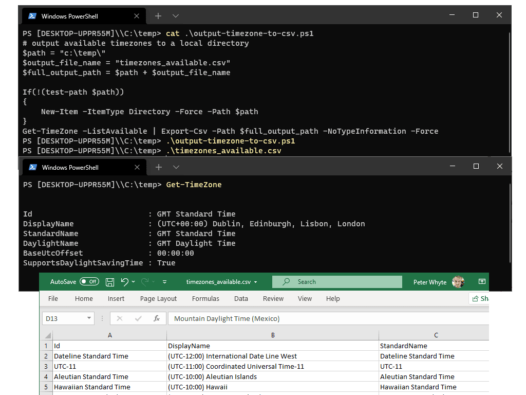Click the Excel Search box
The width and height of the screenshot is (526, 395).
(x=337, y=282)
